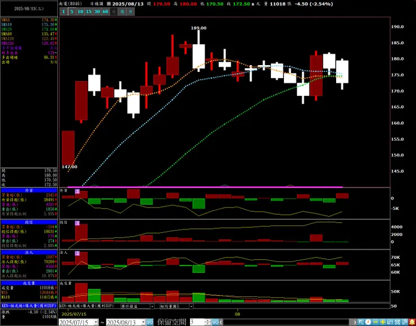The width and height of the screenshot is (416, 326).
Task: Click the 08 month timeline marker
Action: click(237, 314)
